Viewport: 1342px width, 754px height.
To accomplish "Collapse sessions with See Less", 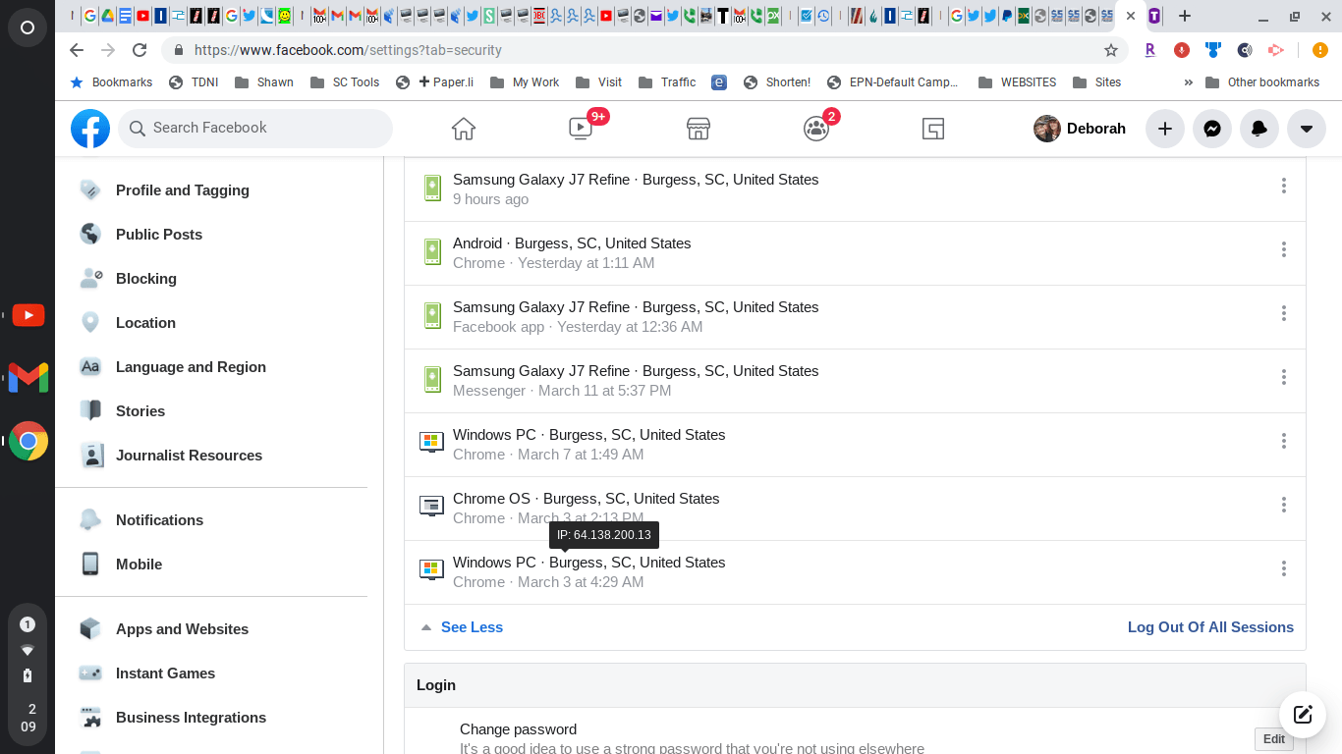I will click(472, 627).
